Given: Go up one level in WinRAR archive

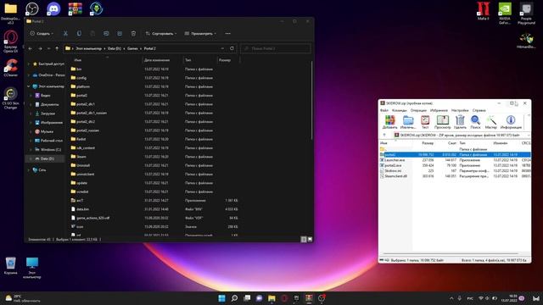Looking at the screenshot, I should click(x=384, y=136).
